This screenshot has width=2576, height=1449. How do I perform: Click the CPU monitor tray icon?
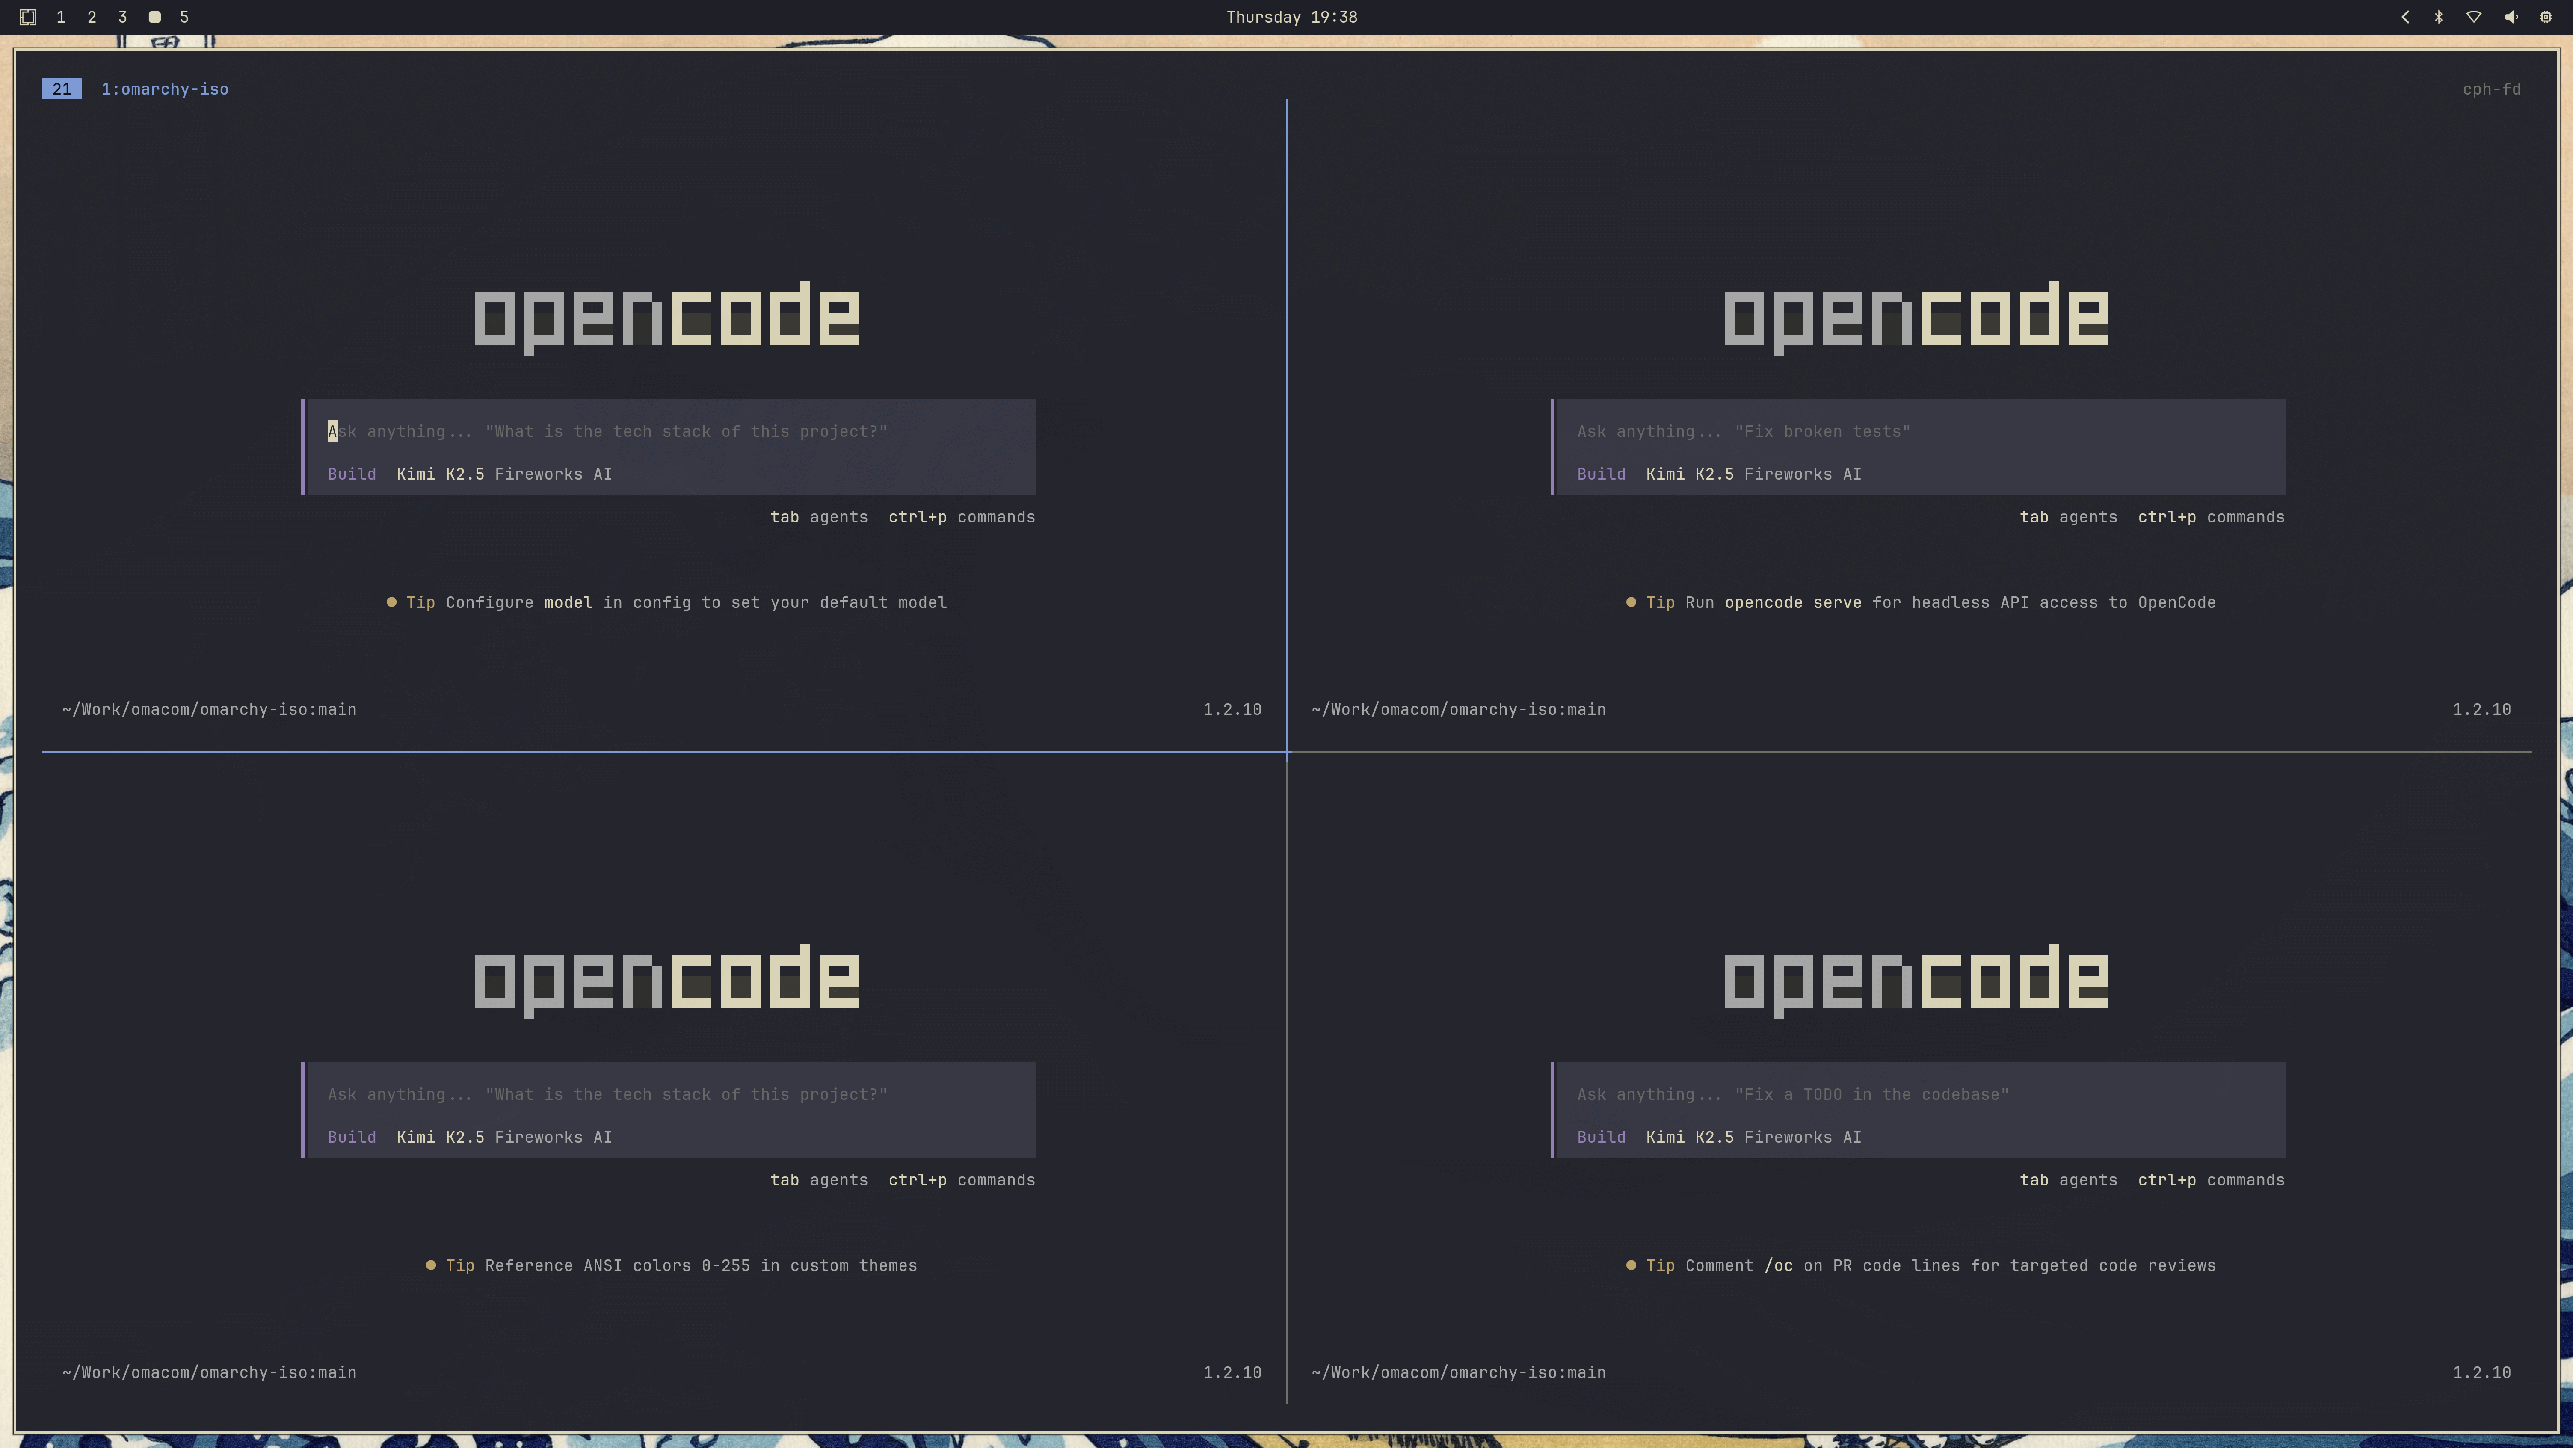tap(2546, 17)
